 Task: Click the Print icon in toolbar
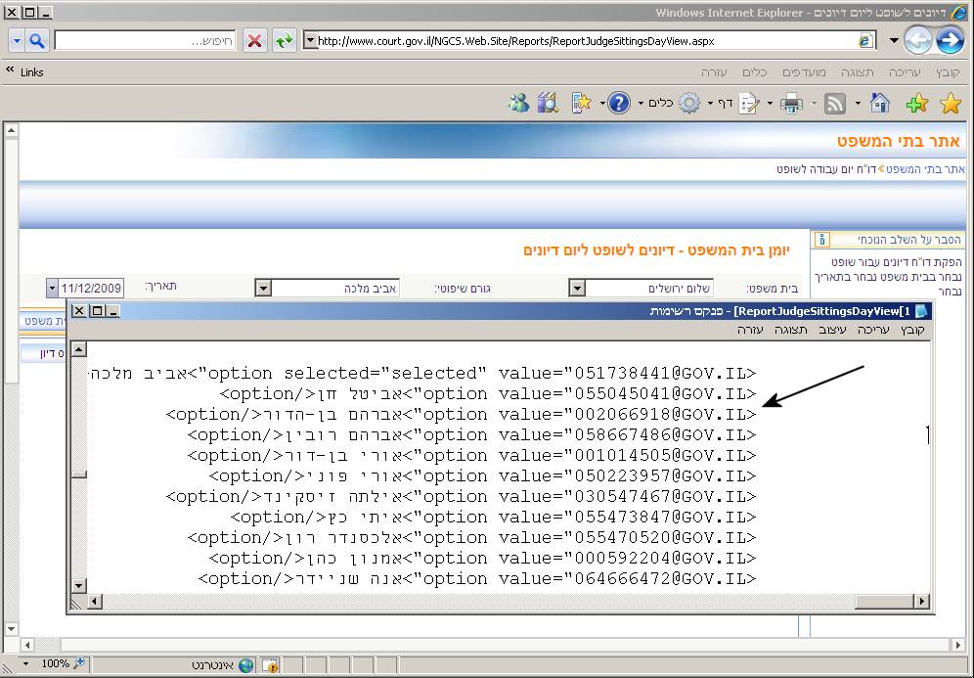(791, 103)
